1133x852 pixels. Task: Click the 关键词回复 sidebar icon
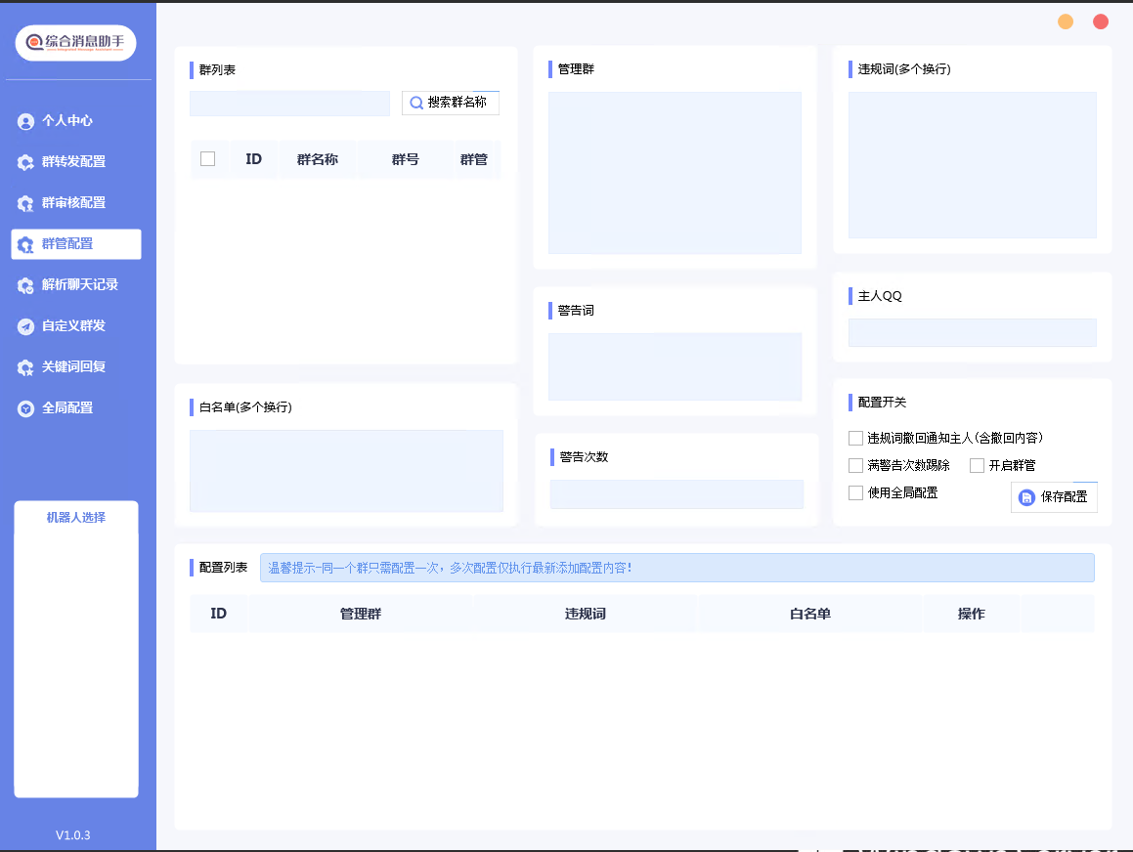tap(25, 367)
